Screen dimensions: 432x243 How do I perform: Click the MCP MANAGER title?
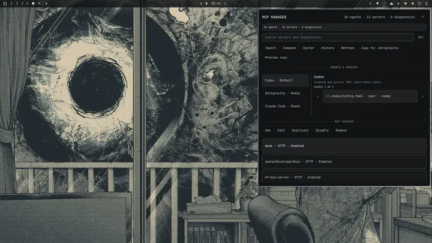274,17
